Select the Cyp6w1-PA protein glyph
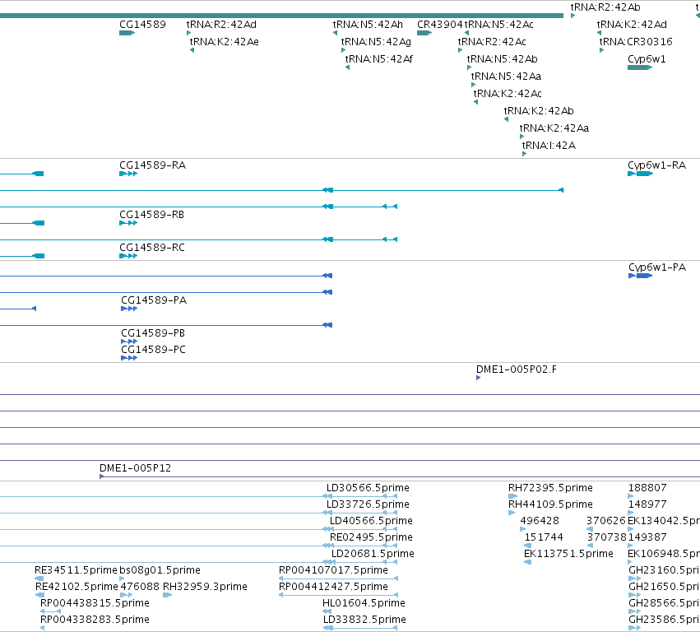 pos(641,276)
